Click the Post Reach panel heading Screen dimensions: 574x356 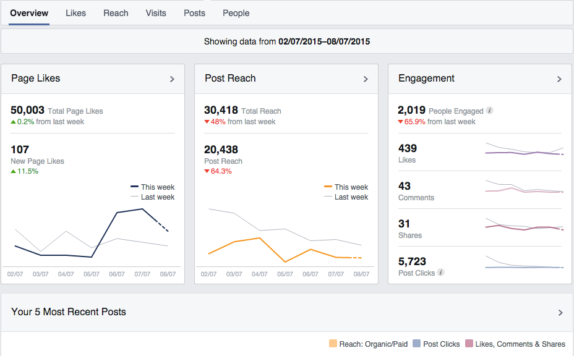click(x=230, y=78)
